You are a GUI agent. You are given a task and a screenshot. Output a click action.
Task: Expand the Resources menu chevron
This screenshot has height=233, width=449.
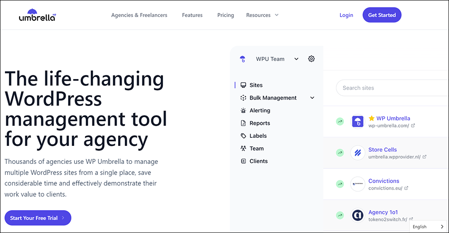pos(277,15)
